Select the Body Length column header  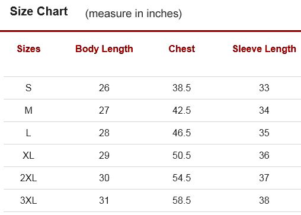pyautogui.click(x=104, y=49)
